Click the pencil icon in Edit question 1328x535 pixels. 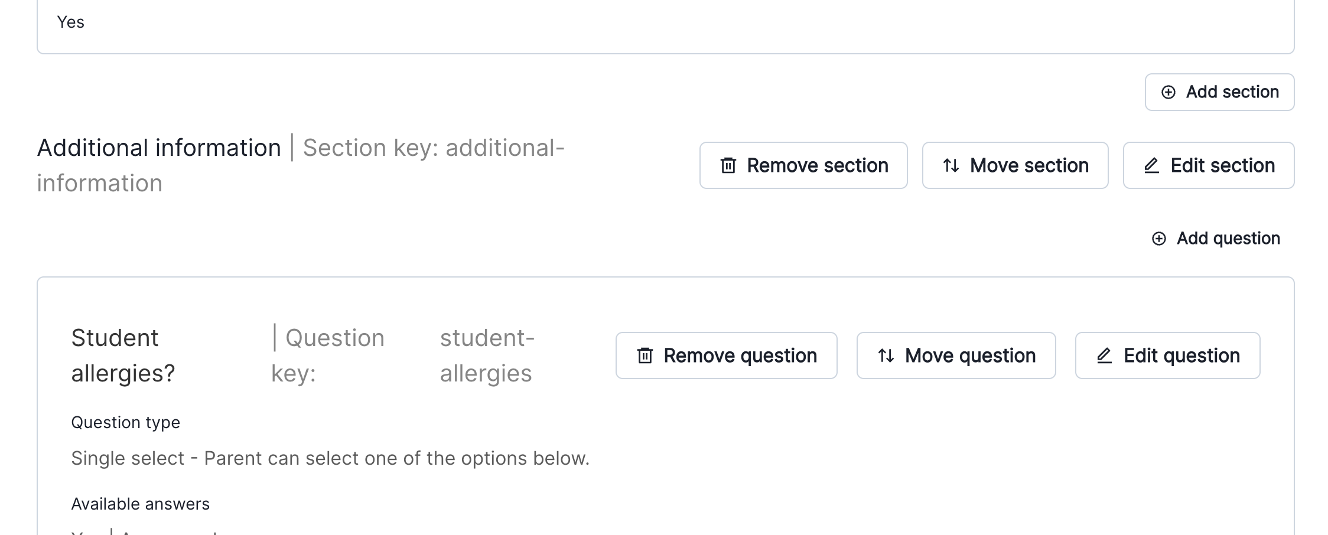(x=1104, y=356)
